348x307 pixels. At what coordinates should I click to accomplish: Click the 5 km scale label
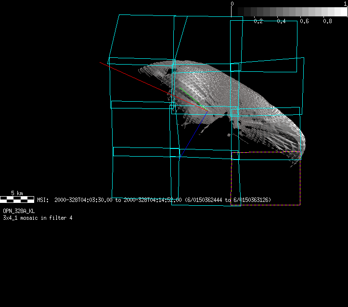coord(17,193)
